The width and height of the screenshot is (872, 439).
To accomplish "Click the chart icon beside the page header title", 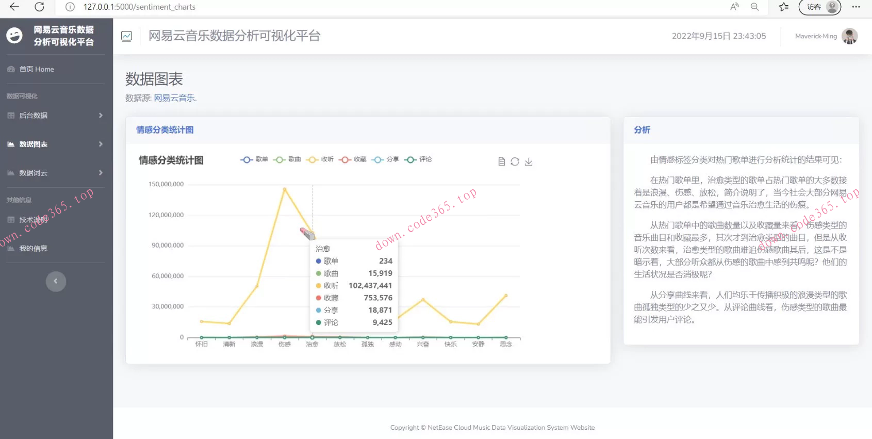I will click(126, 36).
